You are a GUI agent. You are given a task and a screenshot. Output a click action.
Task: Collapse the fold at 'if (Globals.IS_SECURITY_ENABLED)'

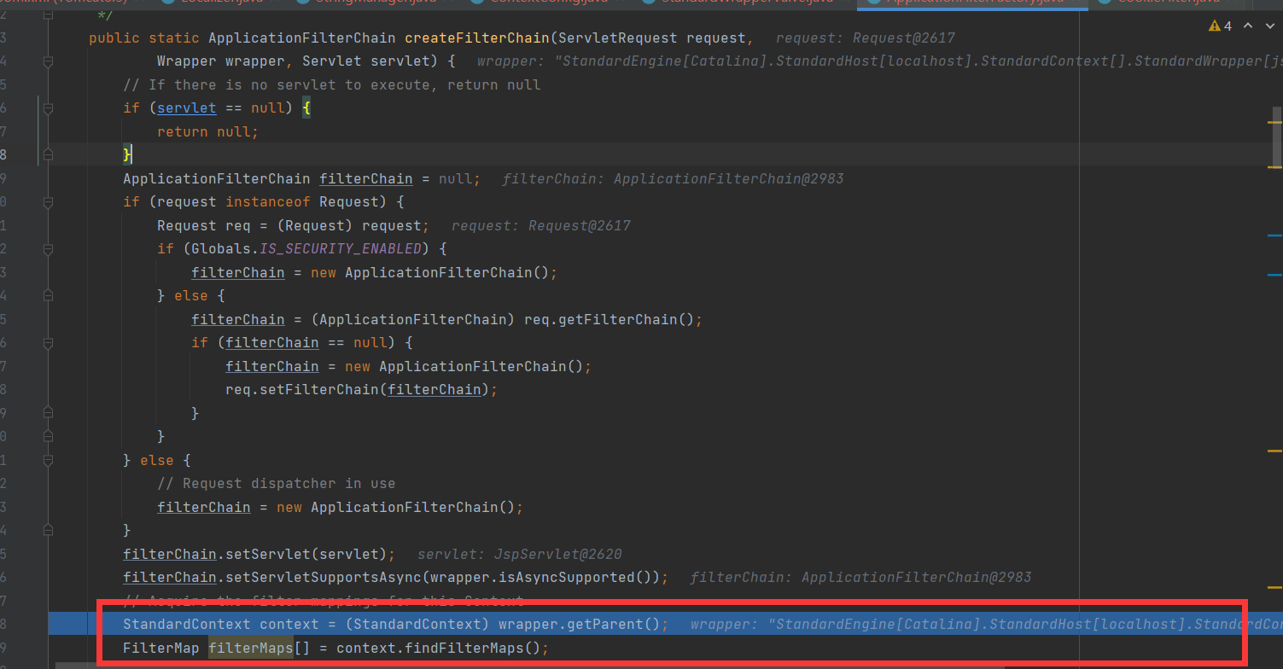point(48,249)
